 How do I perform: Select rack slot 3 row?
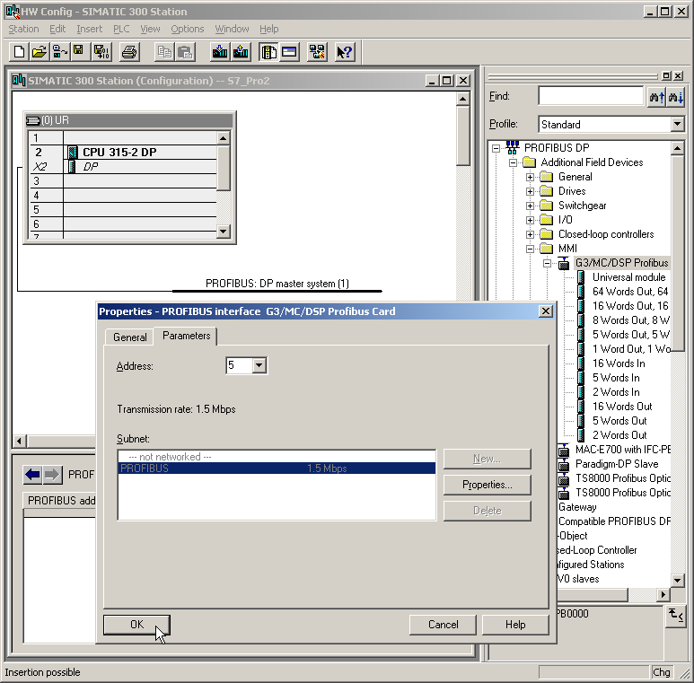[x=123, y=181]
